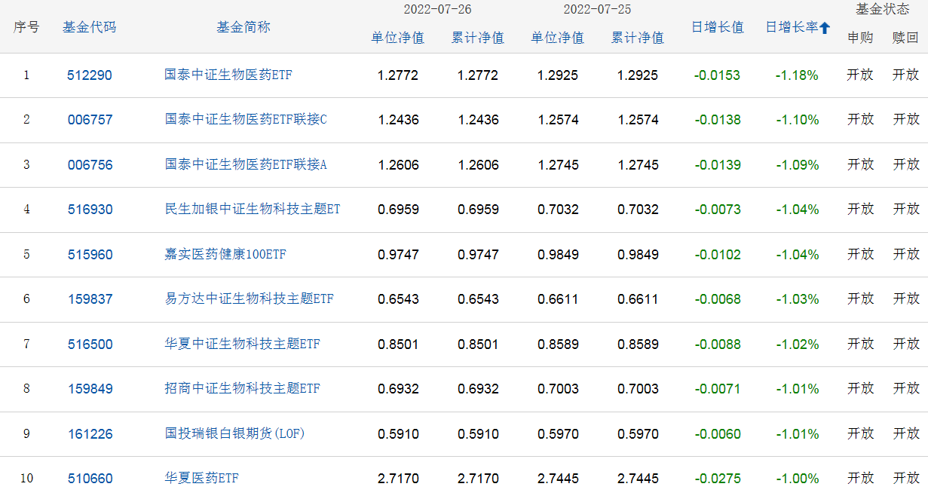Select daily change value -0.0275

718,479
